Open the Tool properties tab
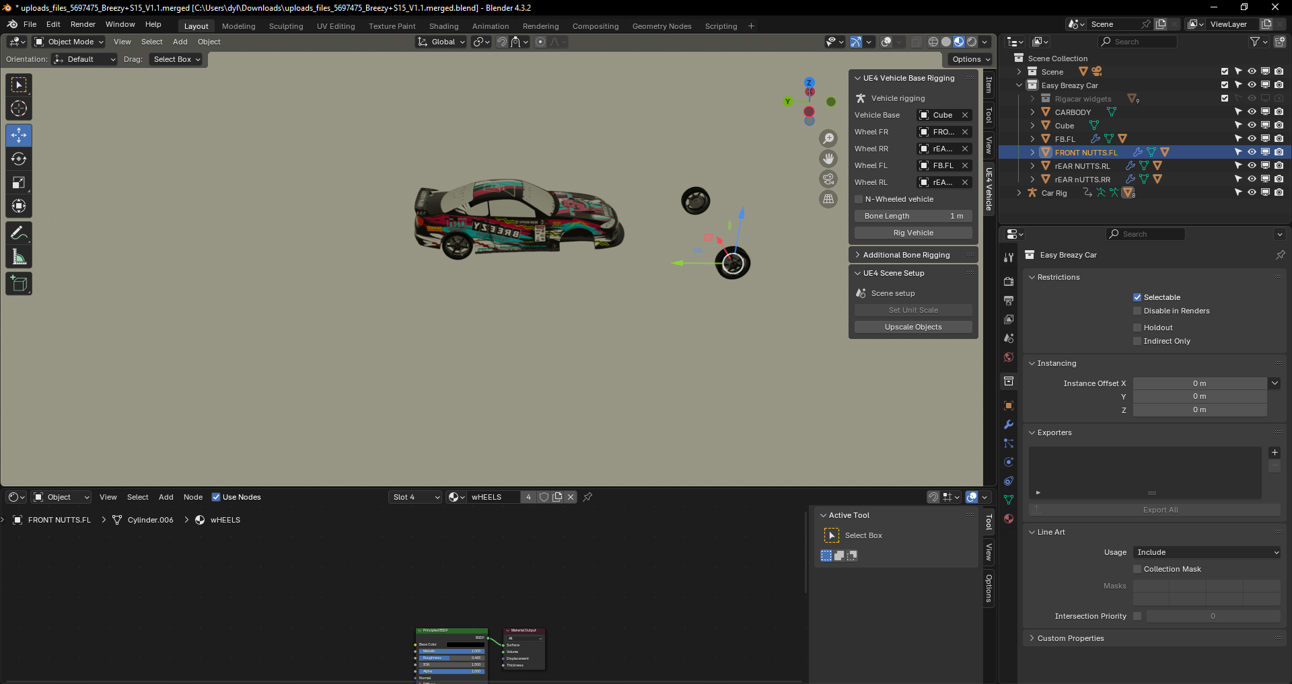This screenshot has height=684, width=1292. coord(1009,258)
